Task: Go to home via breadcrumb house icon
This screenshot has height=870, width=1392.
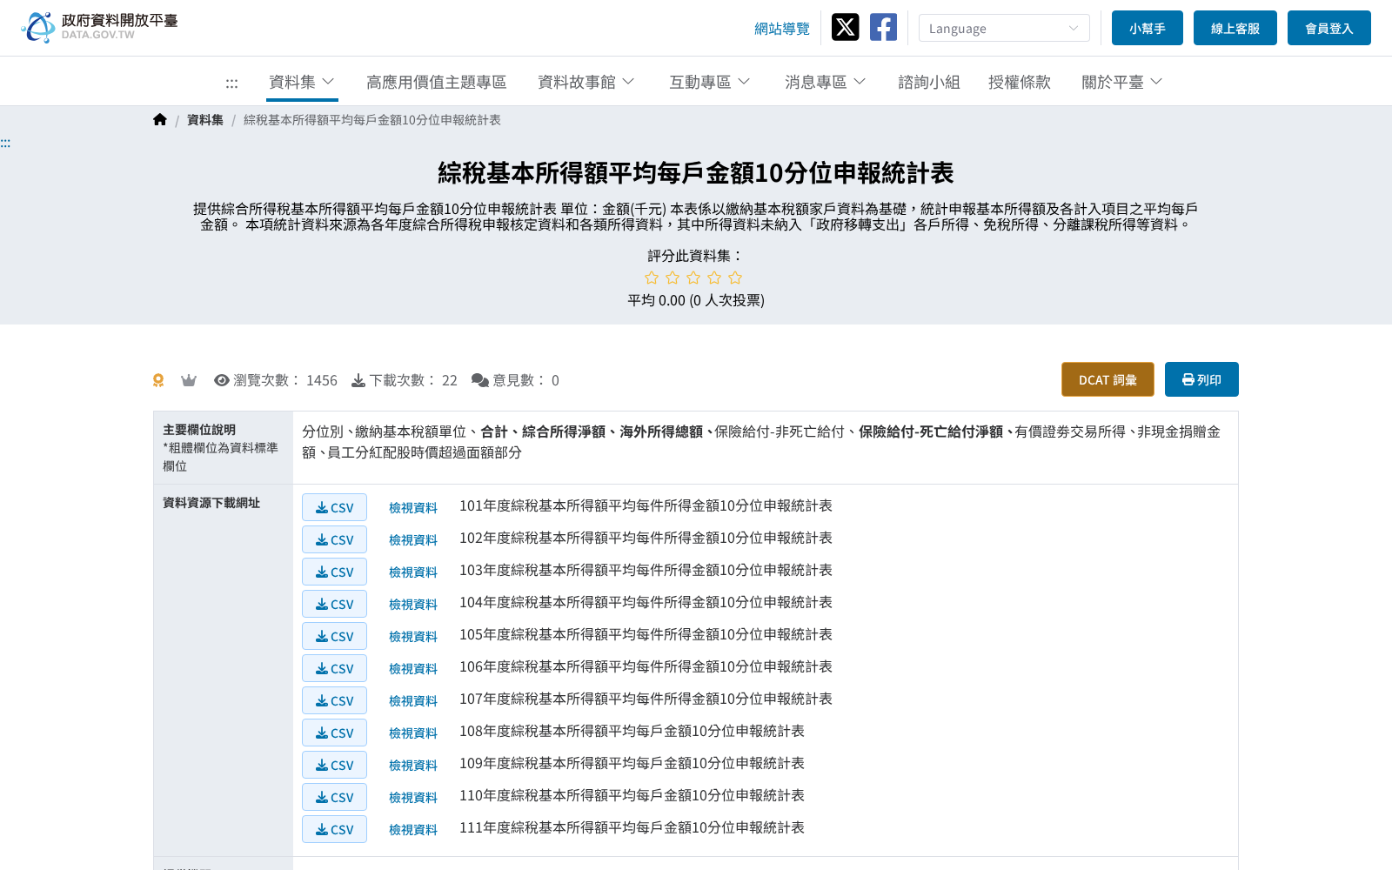Action: (x=160, y=120)
